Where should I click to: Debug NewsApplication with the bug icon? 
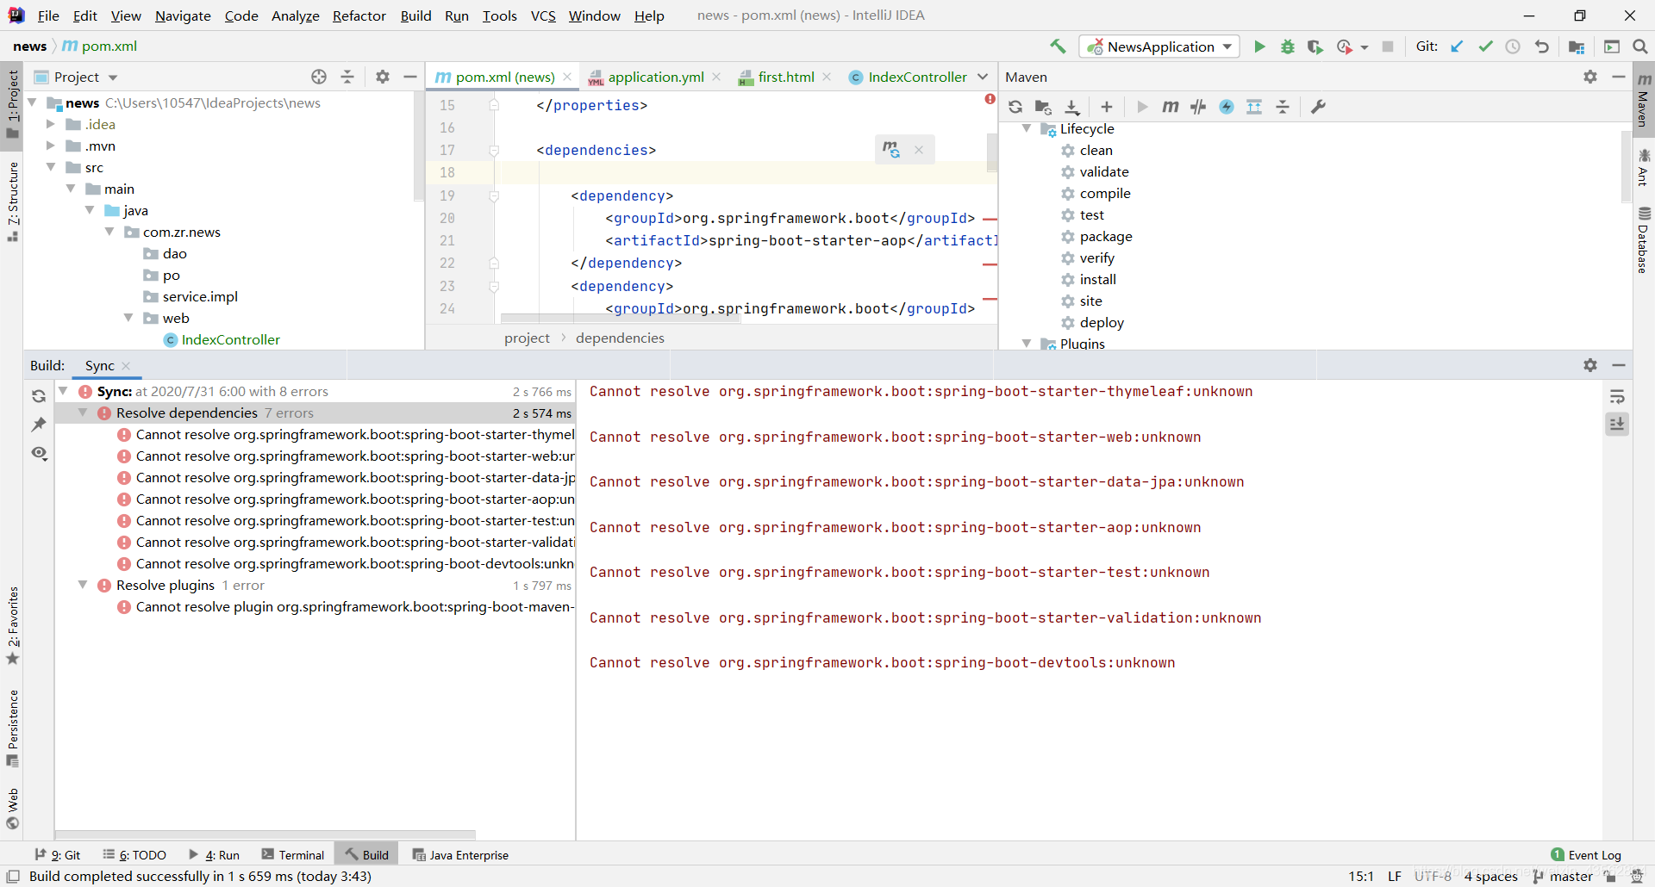[1287, 47]
